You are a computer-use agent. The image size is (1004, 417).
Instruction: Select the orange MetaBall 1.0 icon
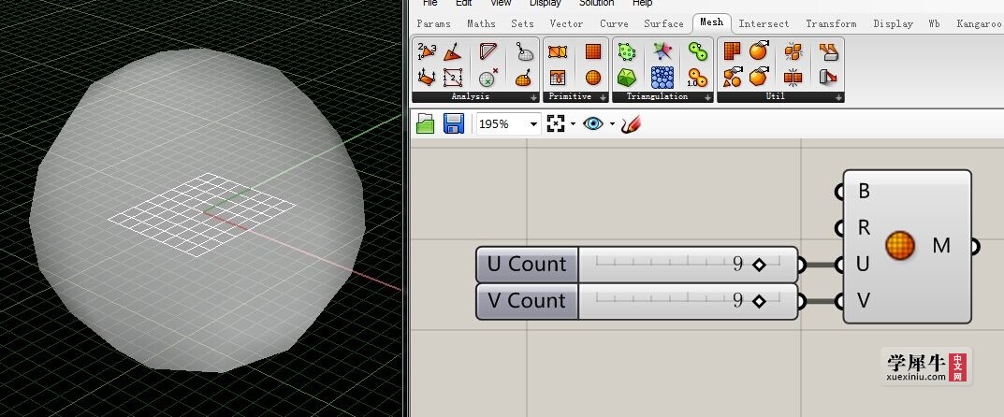[698, 78]
